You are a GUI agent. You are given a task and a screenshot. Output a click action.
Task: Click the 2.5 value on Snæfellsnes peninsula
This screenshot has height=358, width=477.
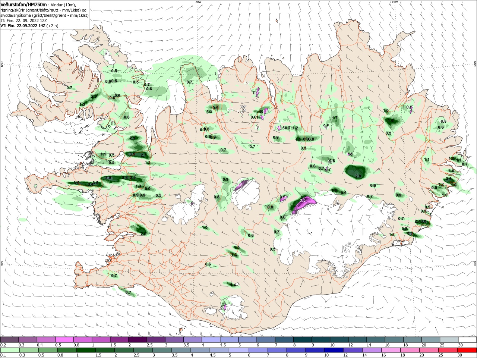133,178
